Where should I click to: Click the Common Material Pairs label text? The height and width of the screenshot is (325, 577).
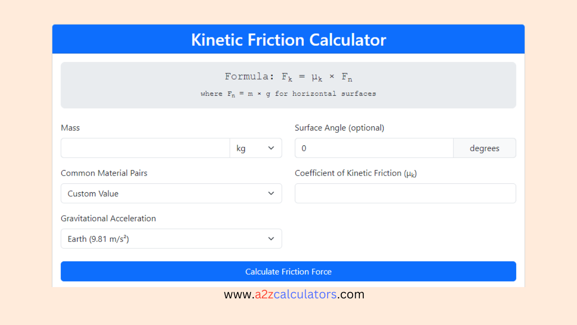104,173
